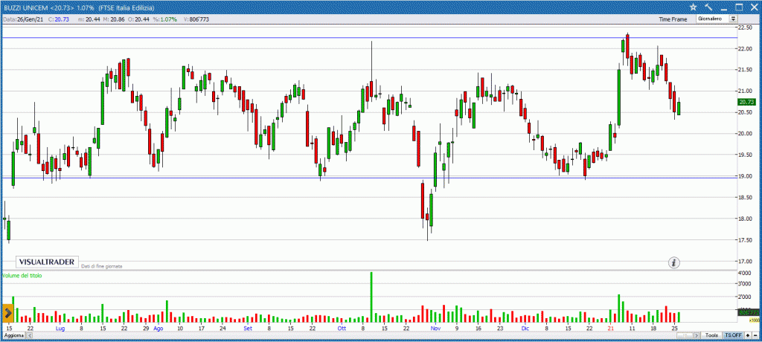Click the VISUALTRADER logo box
Screen dimensions: 762x342
point(47,262)
